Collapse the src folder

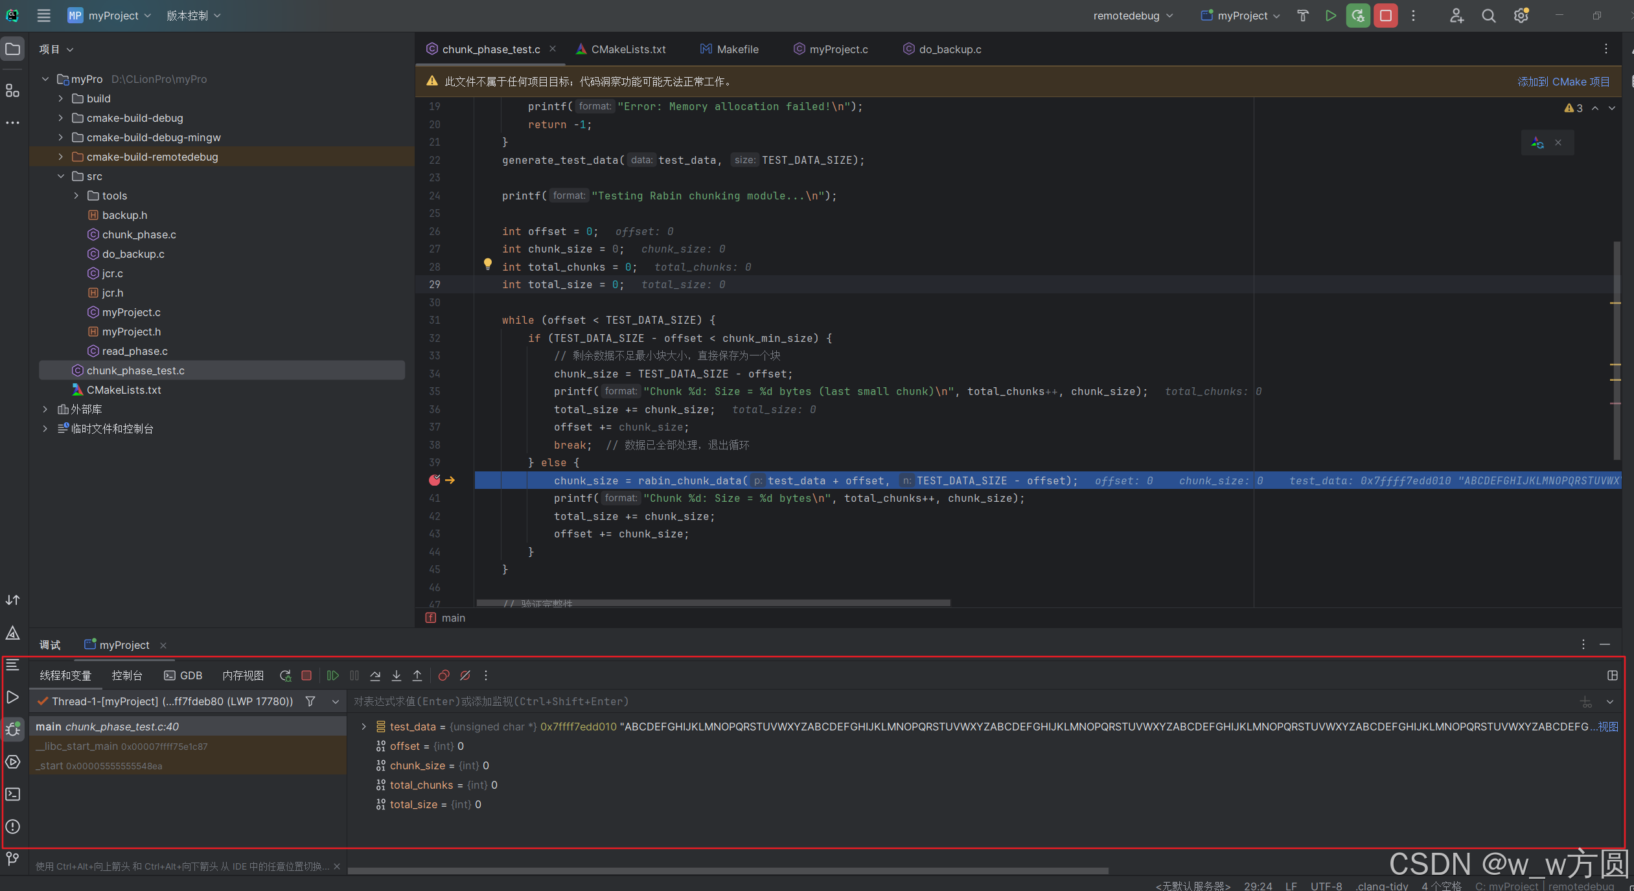click(x=61, y=176)
